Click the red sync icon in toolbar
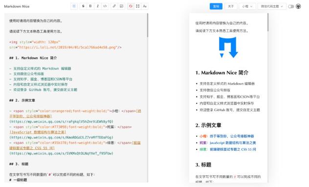 [131, 6]
